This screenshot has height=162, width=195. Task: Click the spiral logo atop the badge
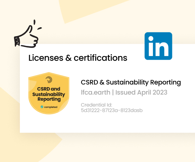(49, 79)
